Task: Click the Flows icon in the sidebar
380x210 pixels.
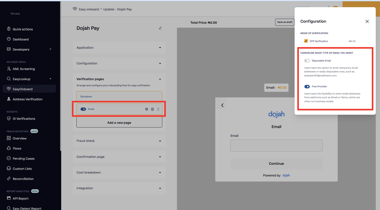Action: (9, 148)
